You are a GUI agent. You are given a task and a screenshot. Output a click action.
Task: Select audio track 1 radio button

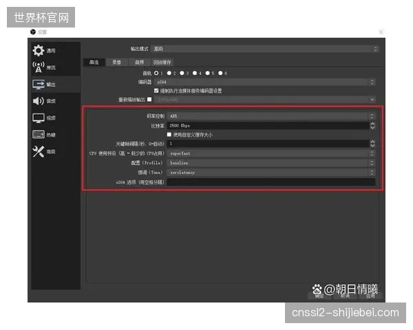coord(156,73)
